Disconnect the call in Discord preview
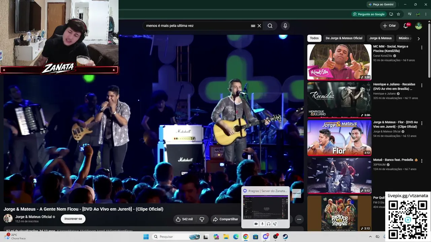Viewport: 431px width, 242px height. (275, 224)
